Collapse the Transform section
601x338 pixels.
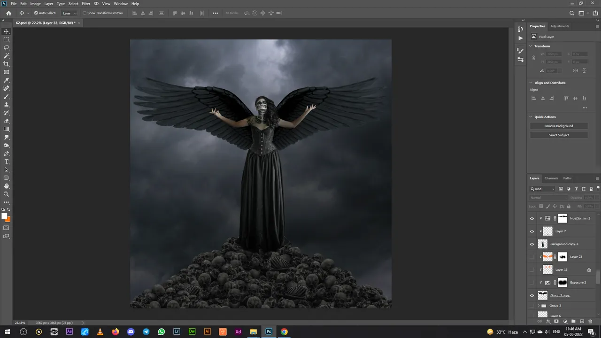(x=531, y=46)
